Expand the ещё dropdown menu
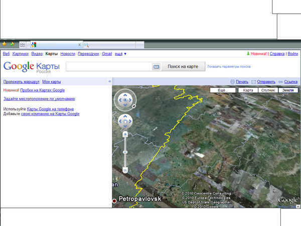 coord(120,54)
